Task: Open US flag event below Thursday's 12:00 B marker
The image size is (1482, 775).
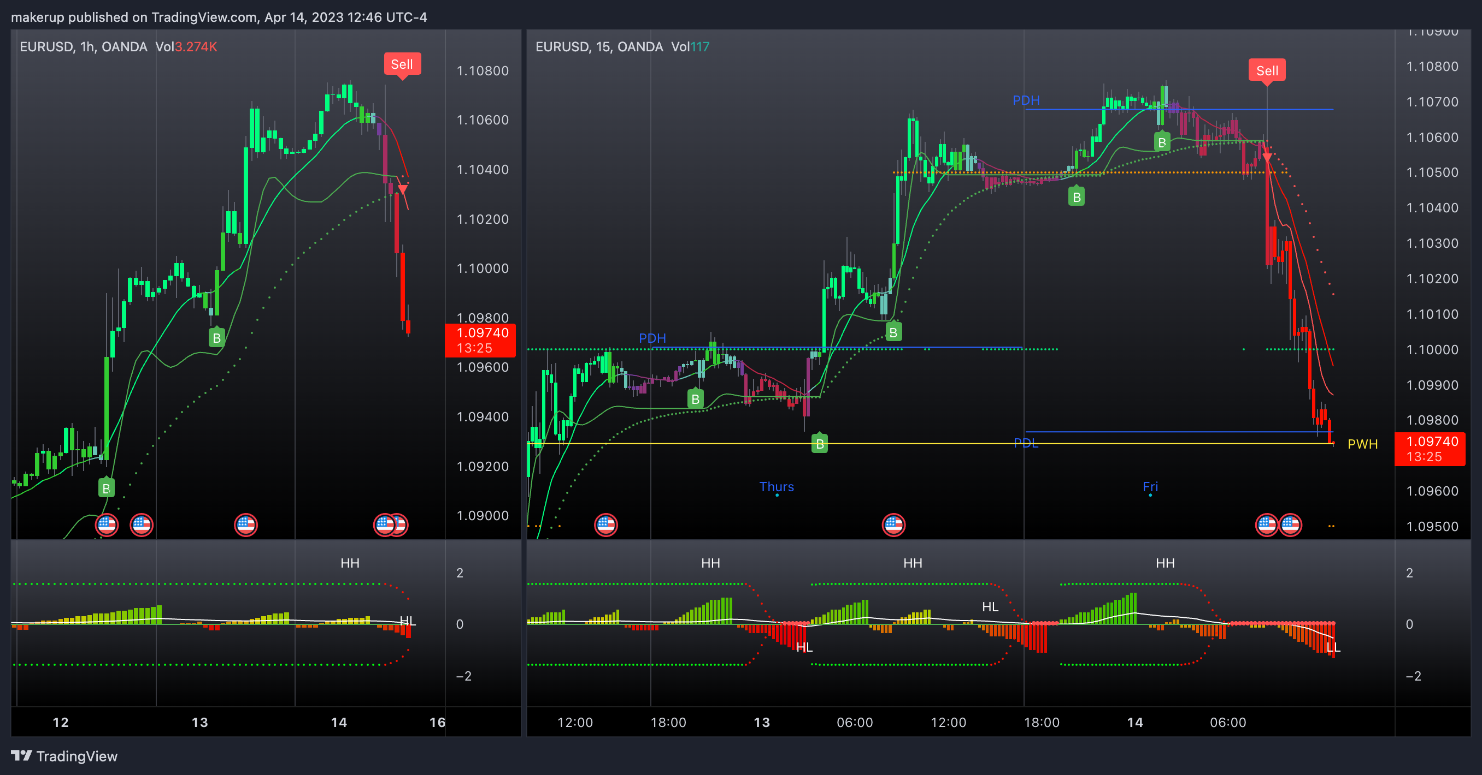Action: click(x=893, y=524)
